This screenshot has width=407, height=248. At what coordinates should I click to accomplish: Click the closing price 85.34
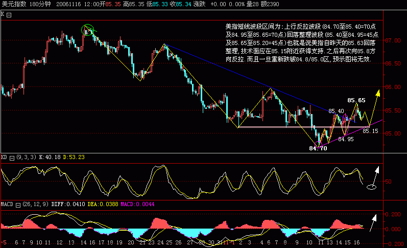183,4
